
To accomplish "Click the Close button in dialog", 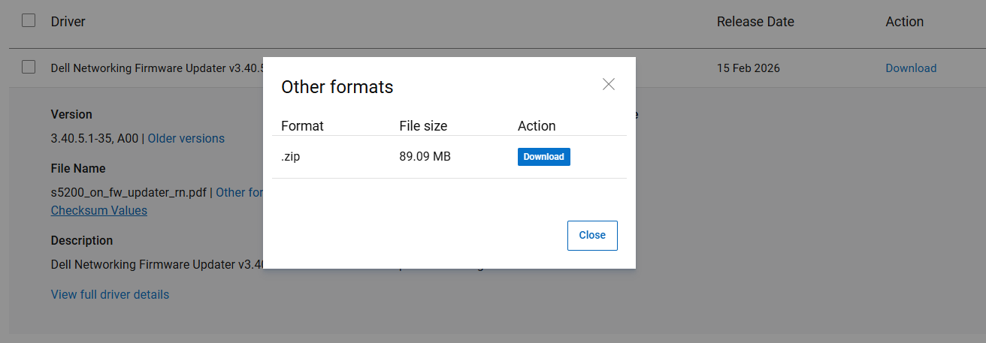I will 592,236.
